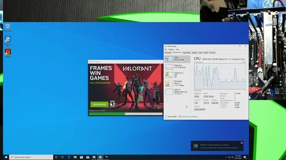The width and height of the screenshot is (286, 160).
Task: Click the CPU utilization graph
Action: point(220,76)
